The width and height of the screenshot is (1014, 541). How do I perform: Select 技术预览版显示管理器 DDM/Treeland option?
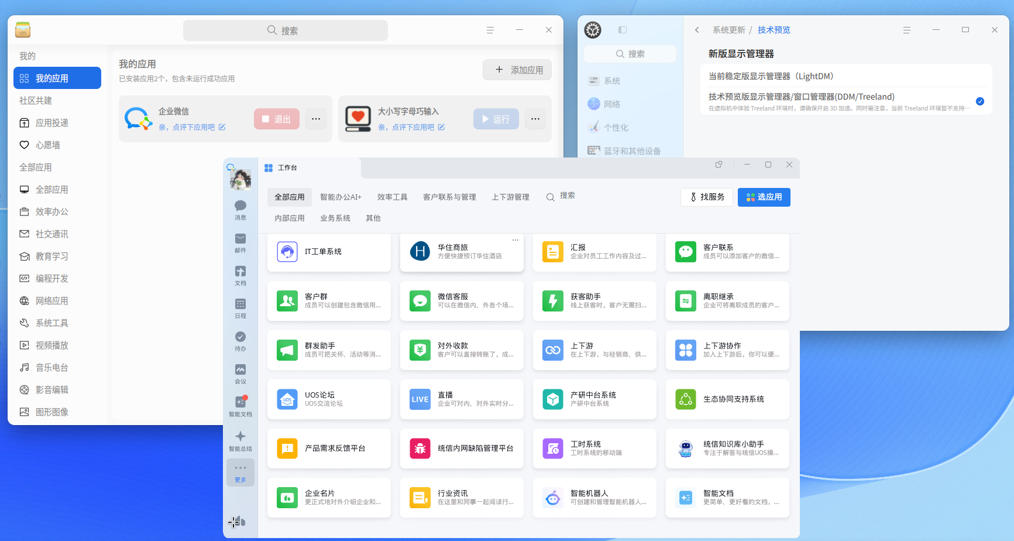(x=846, y=101)
